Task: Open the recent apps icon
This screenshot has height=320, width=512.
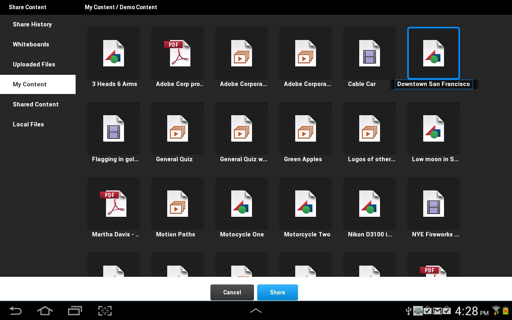Action: point(75,311)
